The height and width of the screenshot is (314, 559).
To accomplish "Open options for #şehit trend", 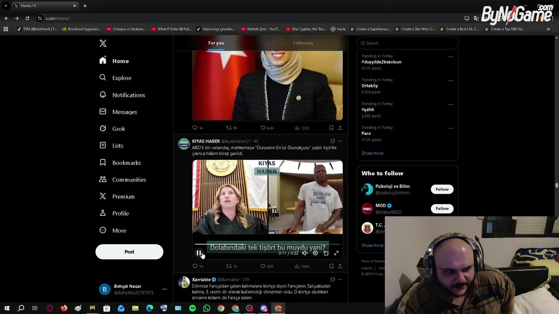I will click(451, 105).
